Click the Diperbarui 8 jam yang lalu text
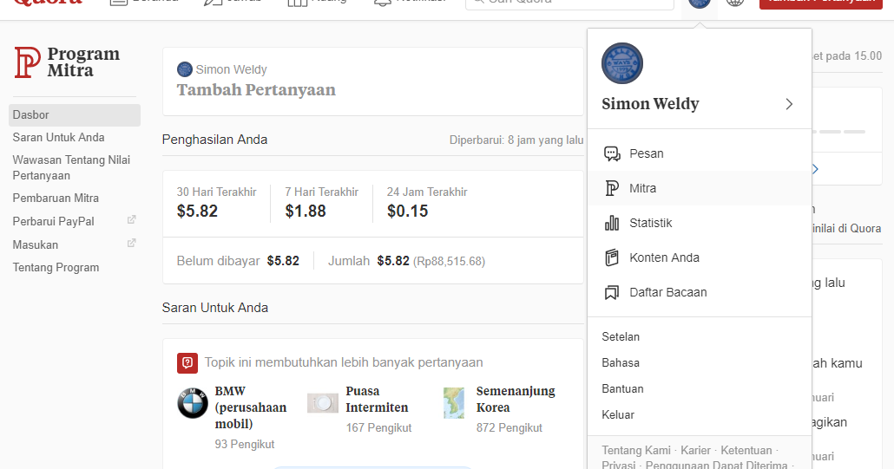Screen dimensions: 894x469 pos(516,140)
